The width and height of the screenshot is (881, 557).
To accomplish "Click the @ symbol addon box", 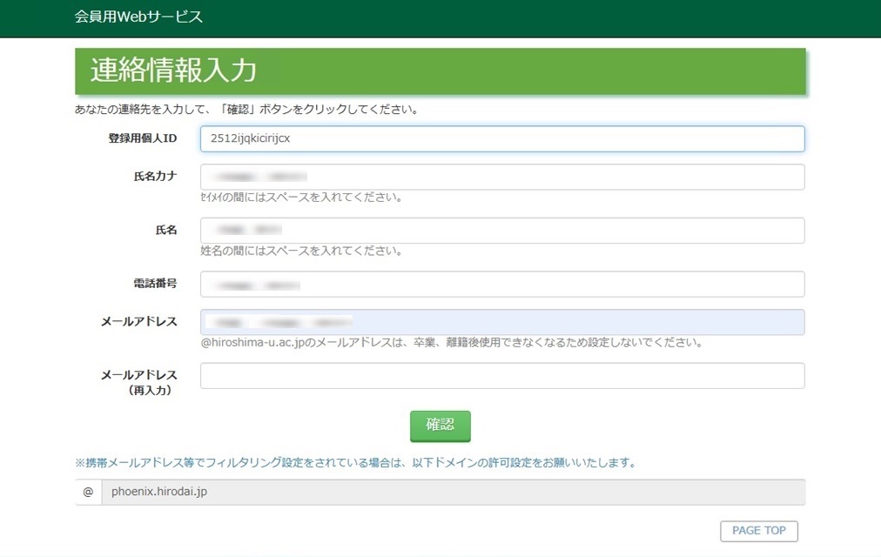I will click(x=88, y=492).
